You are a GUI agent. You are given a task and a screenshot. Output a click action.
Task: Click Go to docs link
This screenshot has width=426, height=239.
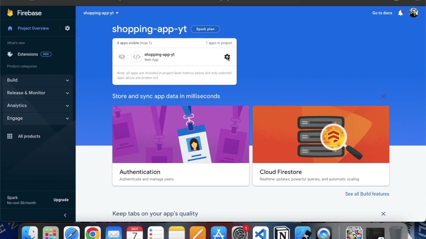coord(382,13)
